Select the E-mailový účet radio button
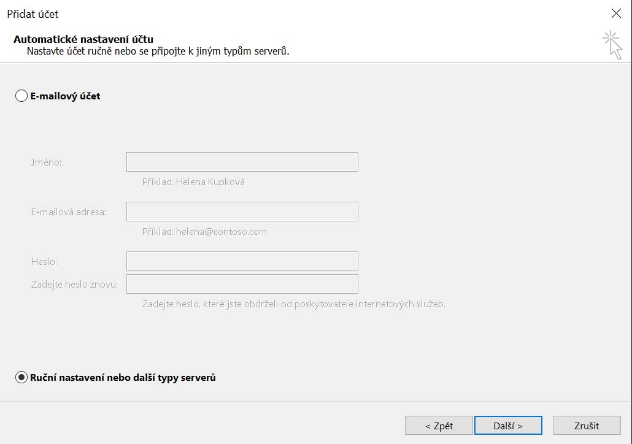 (21, 96)
